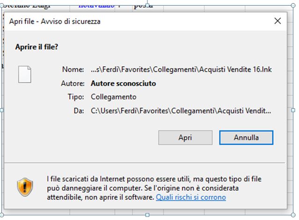Click the Autore sconosciuto label
299x220 pixels.
coord(123,83)
